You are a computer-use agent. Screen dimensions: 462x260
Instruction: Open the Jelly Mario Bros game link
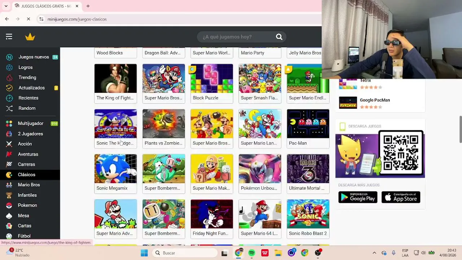pos(304,53)
